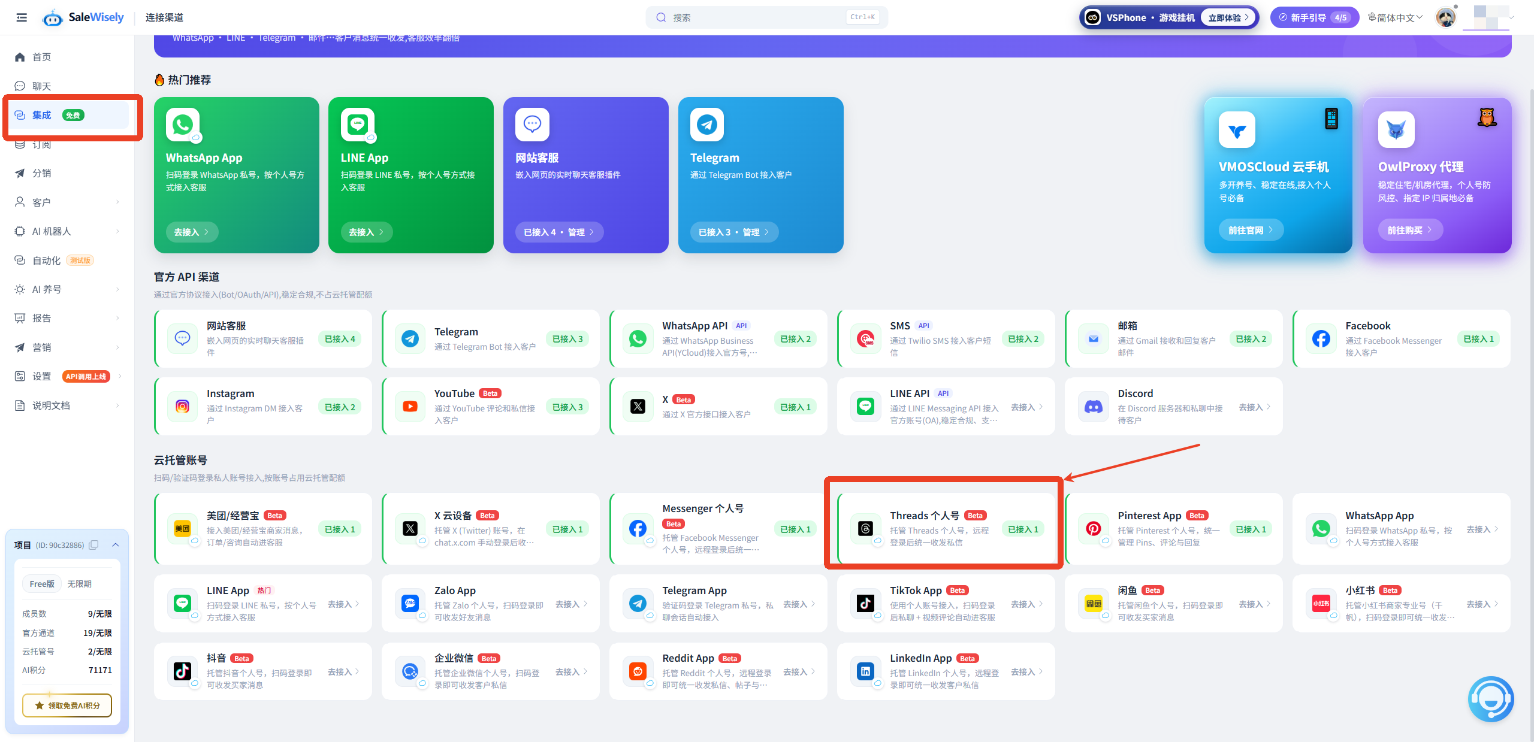Click 前往官网 on VMOSCloud card
The width and height of the screenshot is (1534, 742).
(x=1251, y=230)
